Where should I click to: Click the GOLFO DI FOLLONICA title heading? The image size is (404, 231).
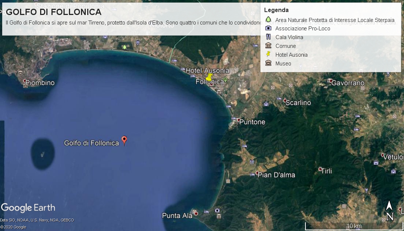(x=54, y=12)
